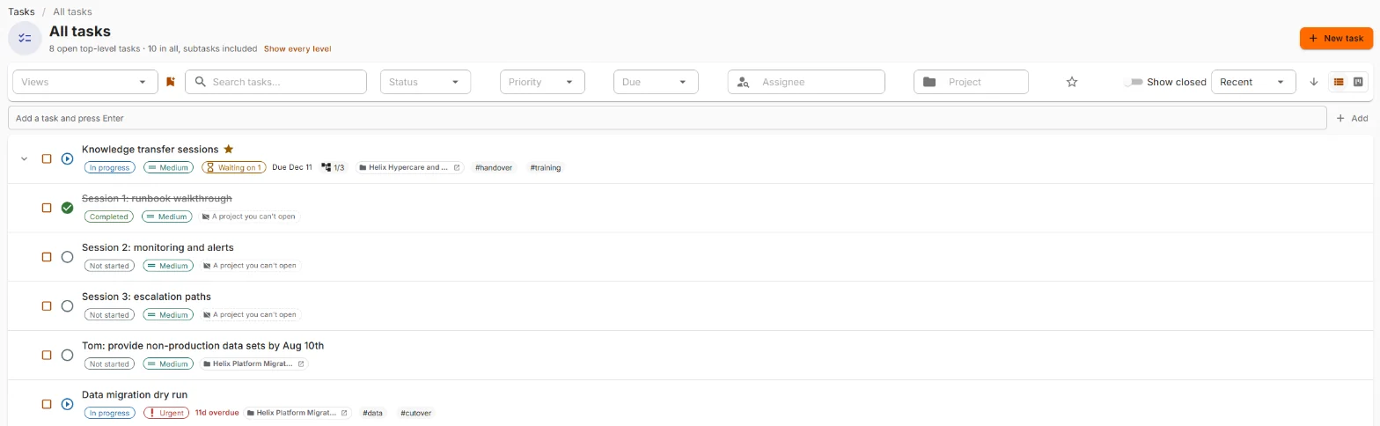
Task: Select checkbox for Session 1 runbook walkthrough
Action: click(x=47, y=208)
